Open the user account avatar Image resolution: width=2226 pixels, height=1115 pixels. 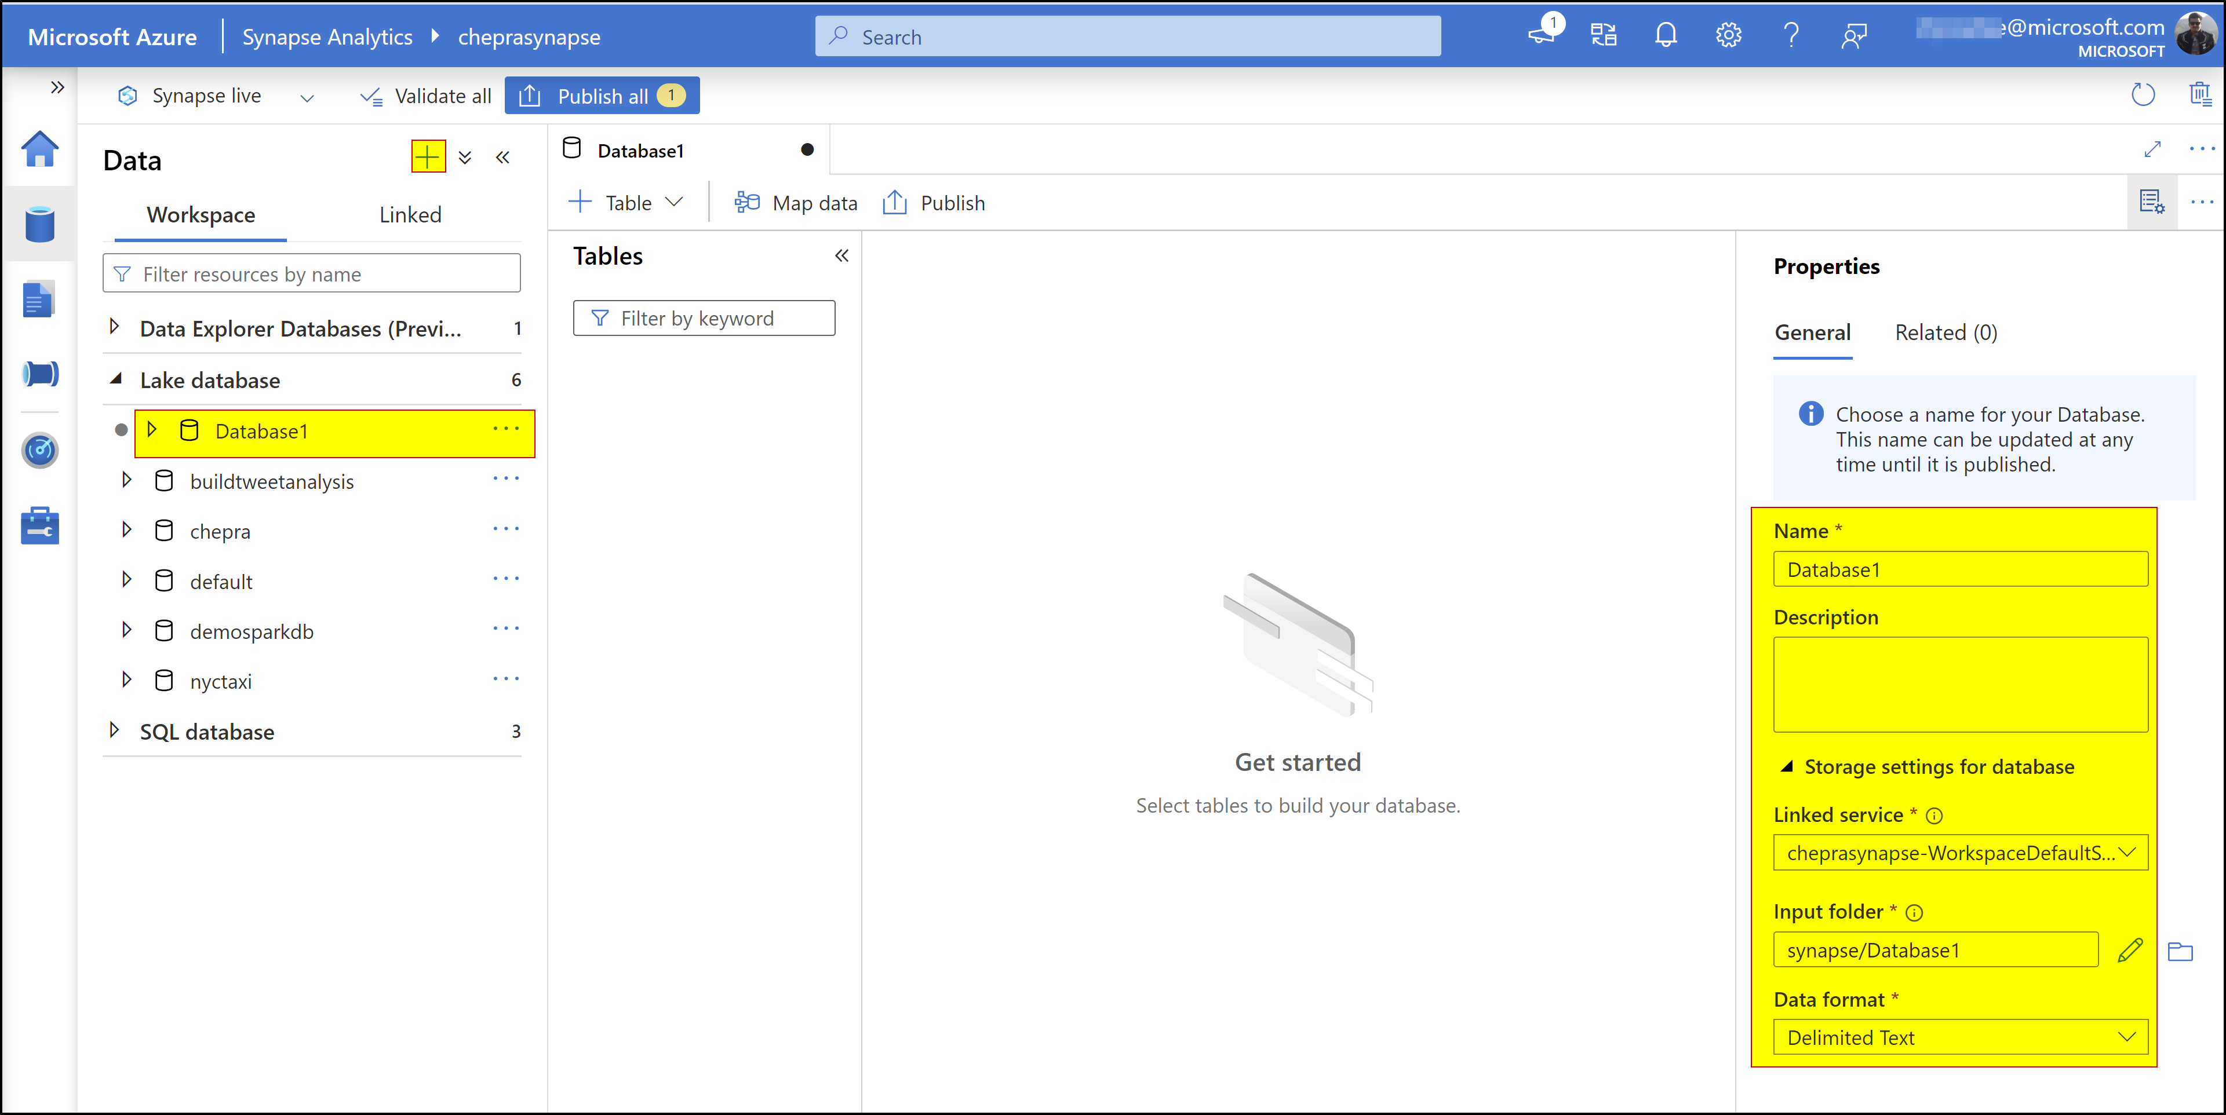[x=2196, y=35]
